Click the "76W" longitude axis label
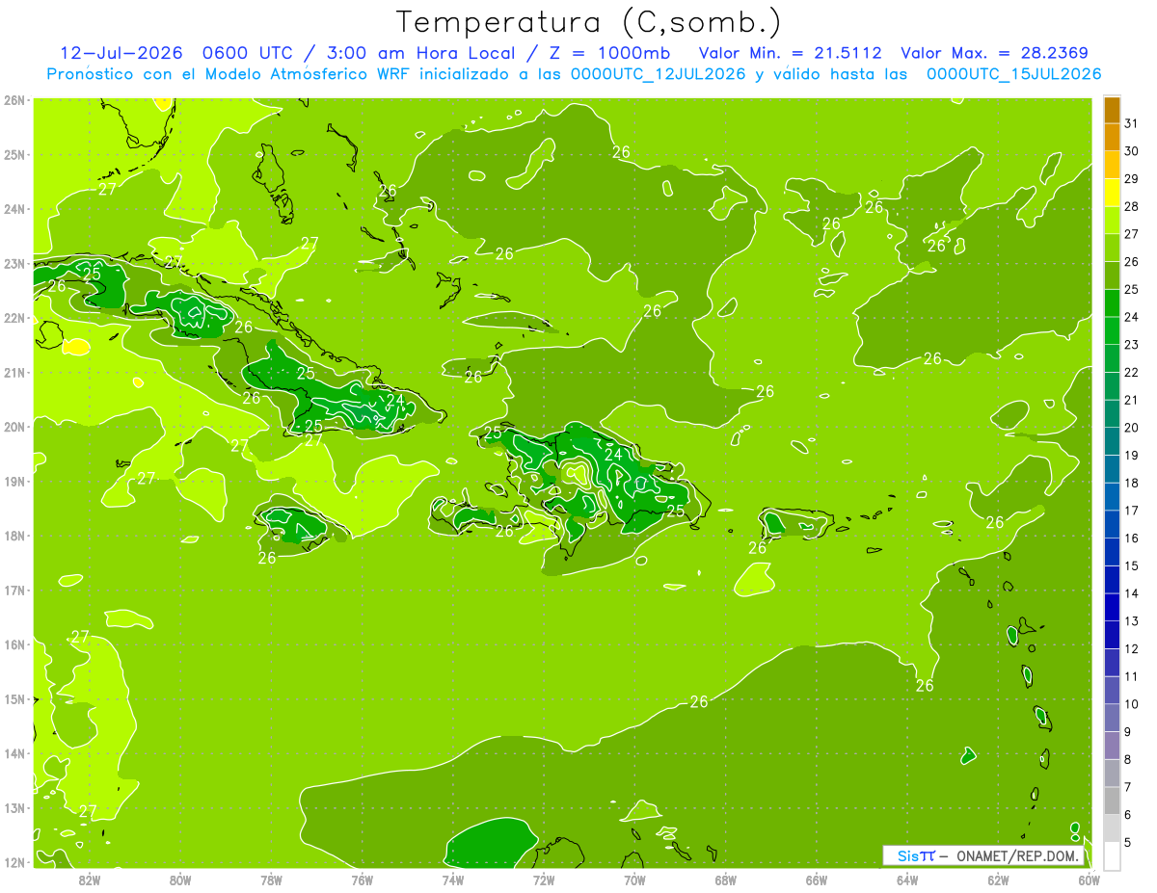Viewport: 1157px width, 893px height. tap(363, 880)
